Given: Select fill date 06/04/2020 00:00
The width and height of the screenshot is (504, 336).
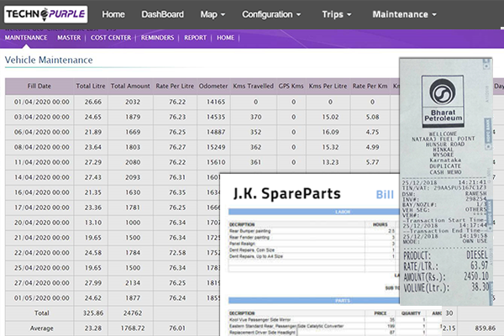Looking at the screenshot, I should [x=41, y=132].
